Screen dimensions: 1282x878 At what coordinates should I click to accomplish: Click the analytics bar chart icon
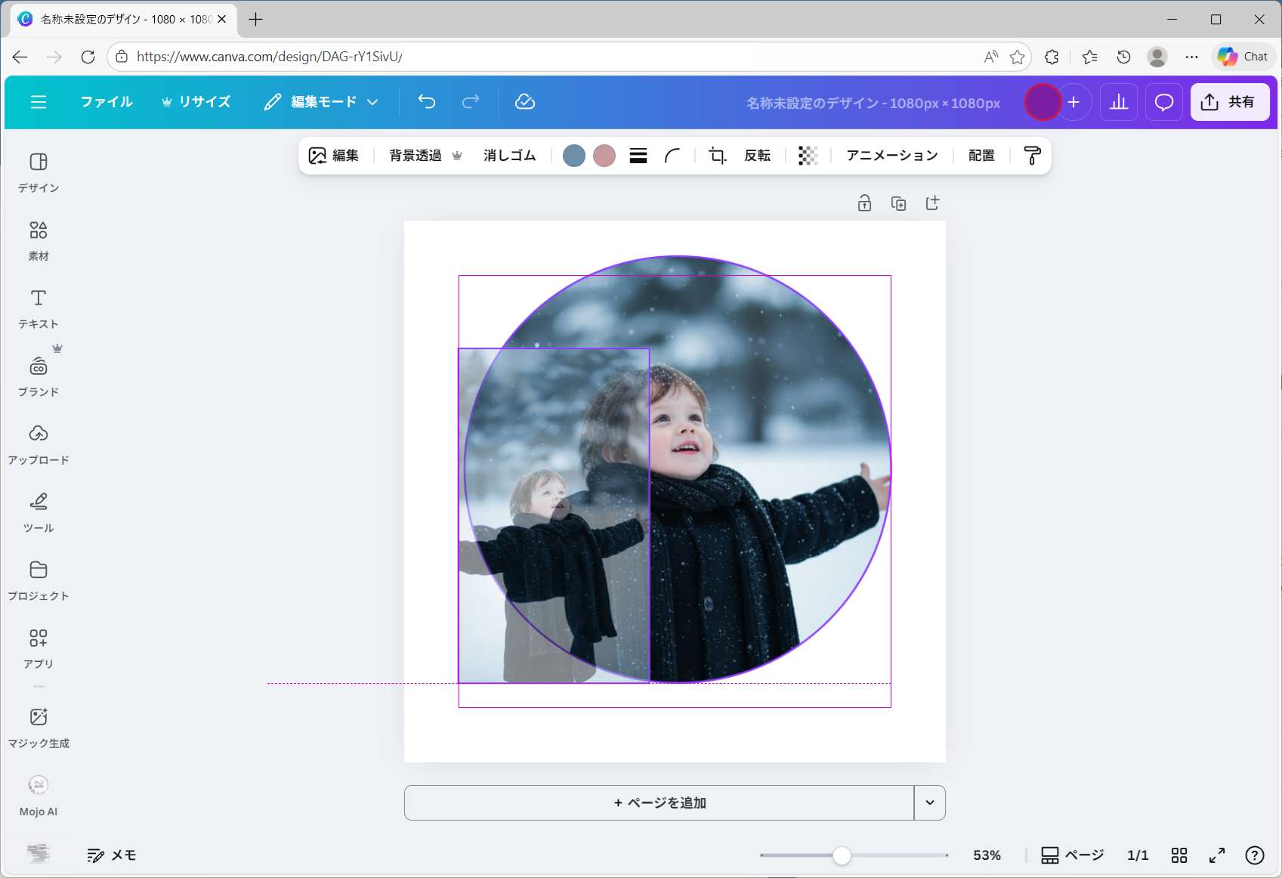coord(1119,102)
